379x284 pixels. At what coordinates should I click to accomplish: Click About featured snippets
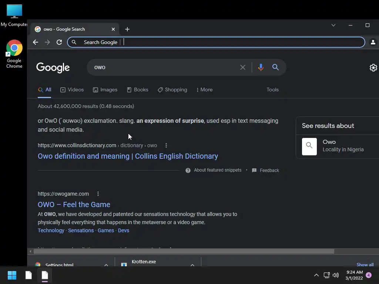tap(218, 170)
